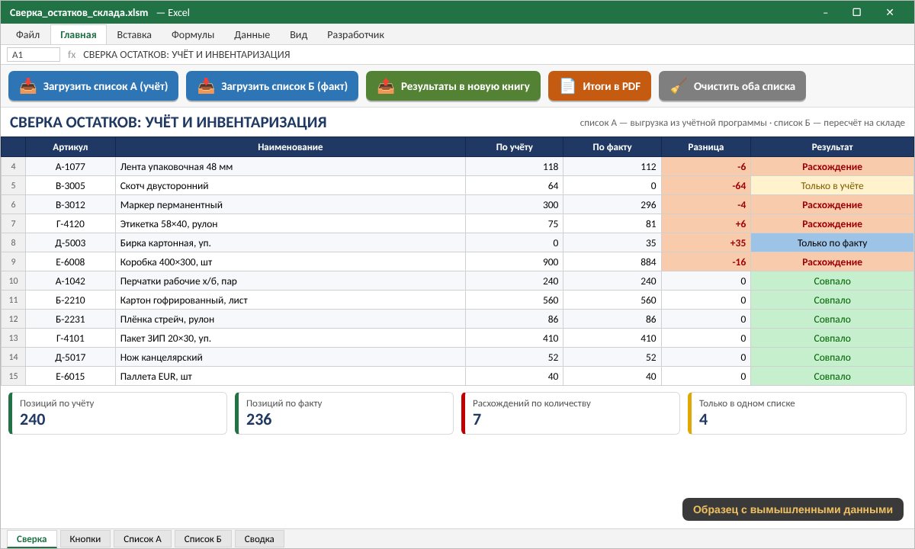The width and height of the screenshot is (915, 549).
Task: Open the Разработчик ribbon tab
Action: [355, 34]
